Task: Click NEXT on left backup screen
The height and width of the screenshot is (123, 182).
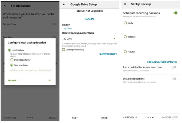Action: tap(53, 118)
